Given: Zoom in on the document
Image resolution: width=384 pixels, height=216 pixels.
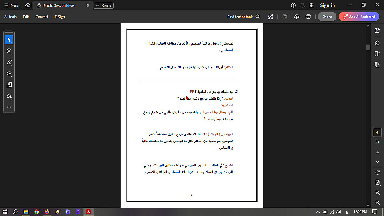Looking at the screenshot, I should coord(377,193).
